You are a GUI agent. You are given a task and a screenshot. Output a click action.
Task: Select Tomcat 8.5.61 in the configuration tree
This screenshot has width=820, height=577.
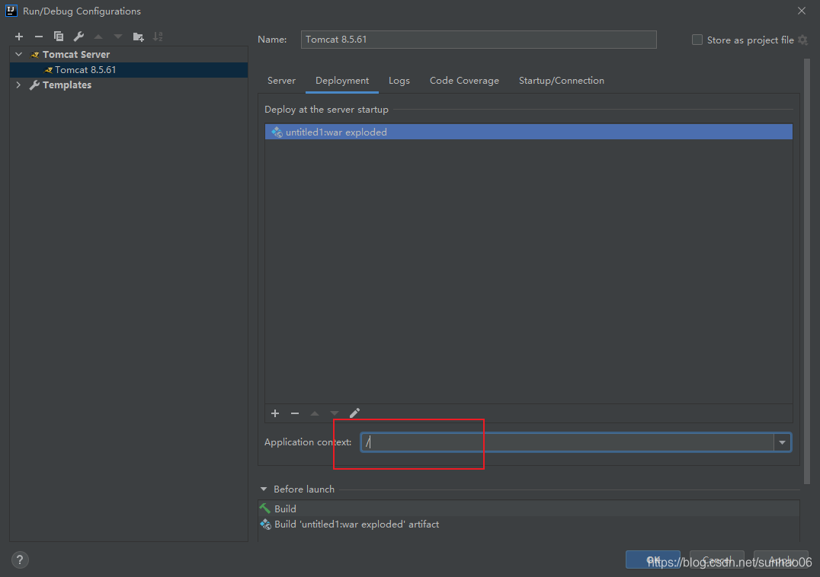tap(129, 70)
